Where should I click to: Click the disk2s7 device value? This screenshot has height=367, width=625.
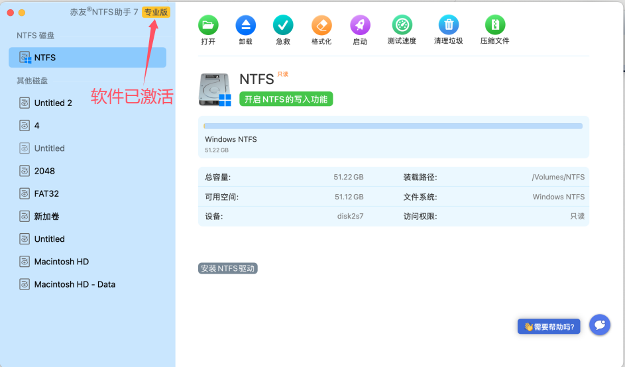click(x=350, y=217)
